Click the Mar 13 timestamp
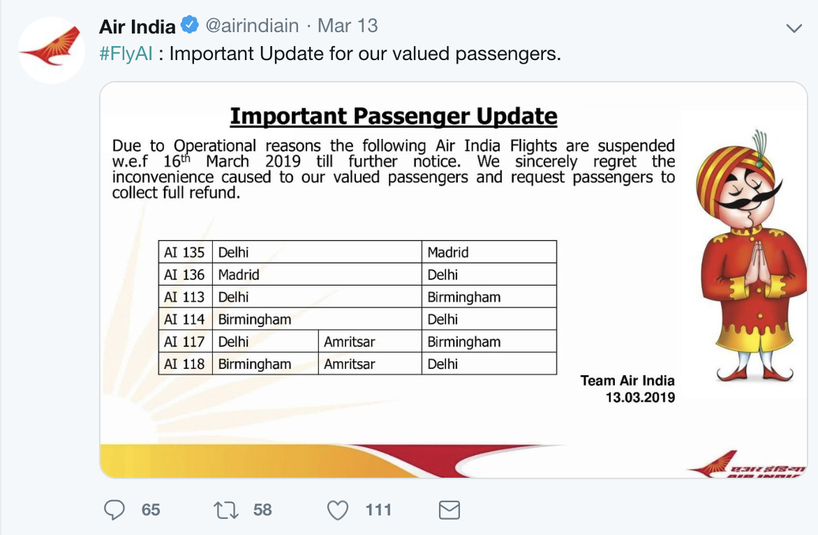This screenshot has width=818, height=535. point(348,27)
